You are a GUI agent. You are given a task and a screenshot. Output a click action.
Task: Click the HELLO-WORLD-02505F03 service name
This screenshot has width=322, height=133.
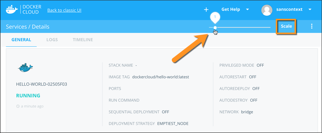[42, 84]
